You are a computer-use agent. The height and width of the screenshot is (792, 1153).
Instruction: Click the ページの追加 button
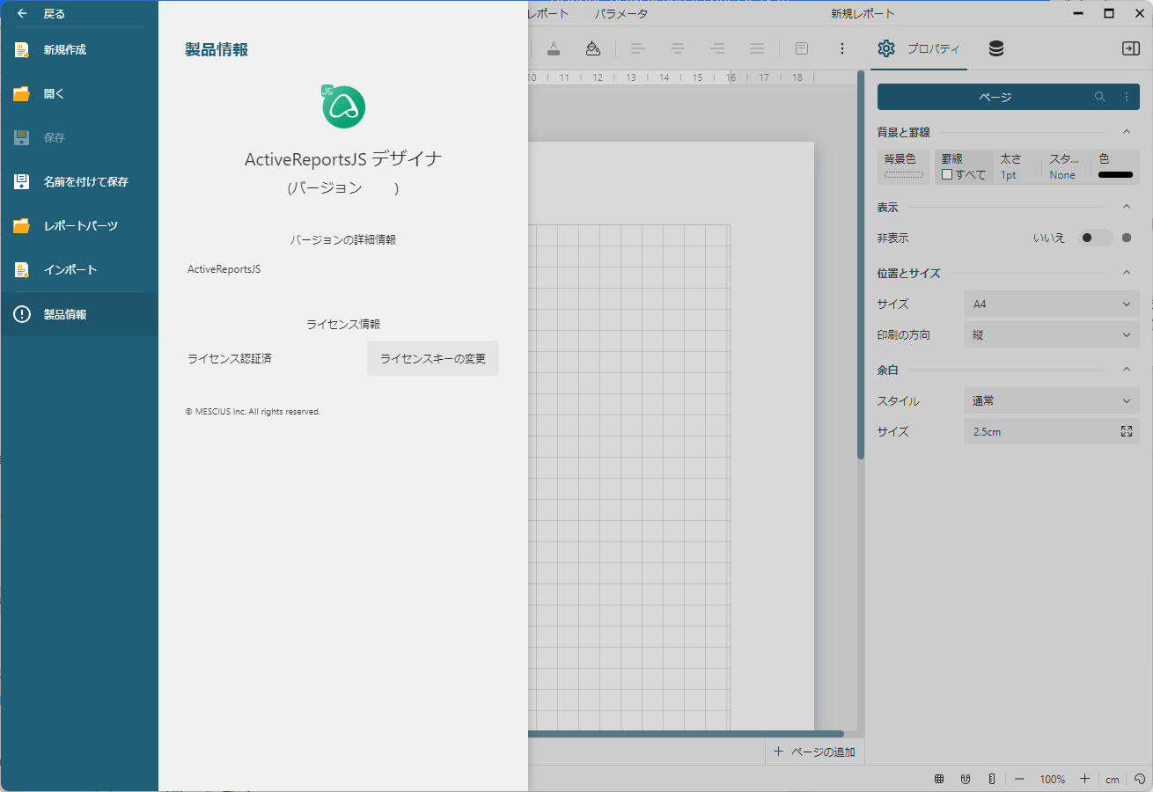(x=815, y=752)
